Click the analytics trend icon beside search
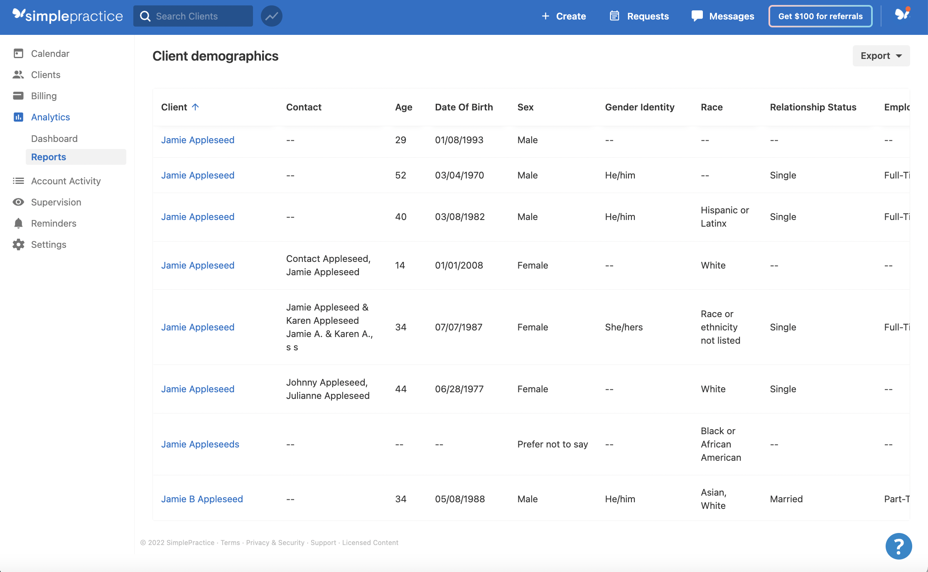This screenshot has height=572, width=928. click(272, 16)
